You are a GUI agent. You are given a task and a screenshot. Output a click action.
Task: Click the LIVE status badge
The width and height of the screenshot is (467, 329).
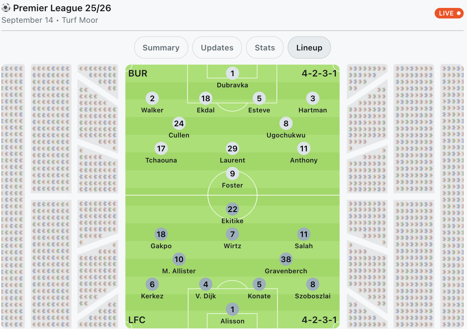(449, 13)
